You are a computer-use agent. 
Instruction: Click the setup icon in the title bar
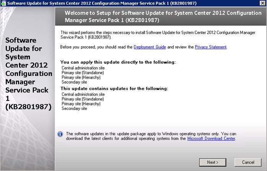[x=4, y=3]
